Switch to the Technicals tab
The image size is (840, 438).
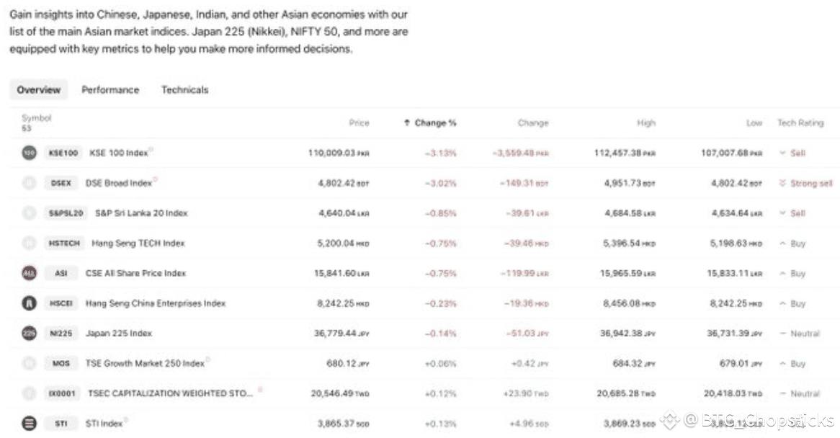pyautogui.click(x=185, y=89)
